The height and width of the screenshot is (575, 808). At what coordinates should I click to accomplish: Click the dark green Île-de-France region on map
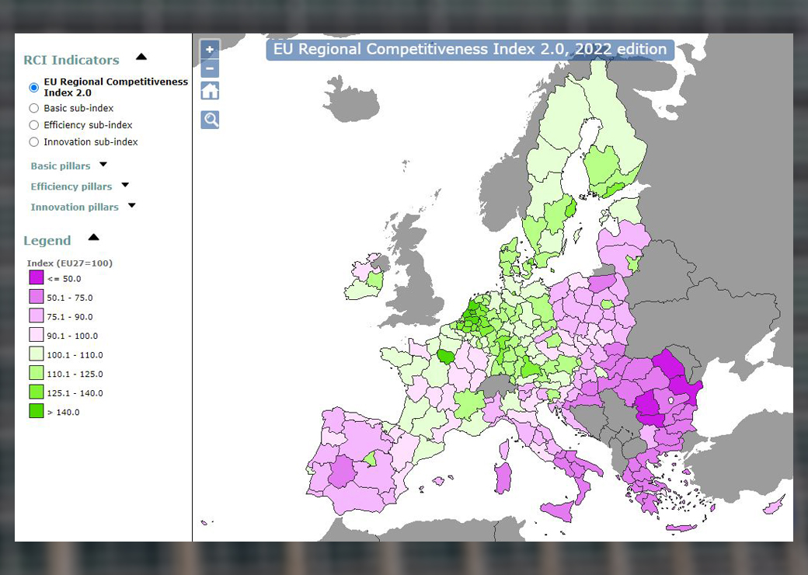445,356
